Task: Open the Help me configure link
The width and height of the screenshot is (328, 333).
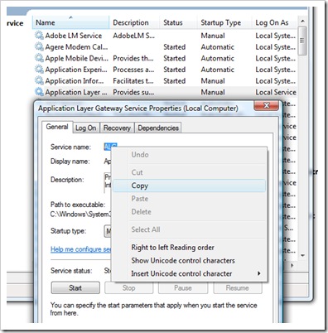Action: 80,249
